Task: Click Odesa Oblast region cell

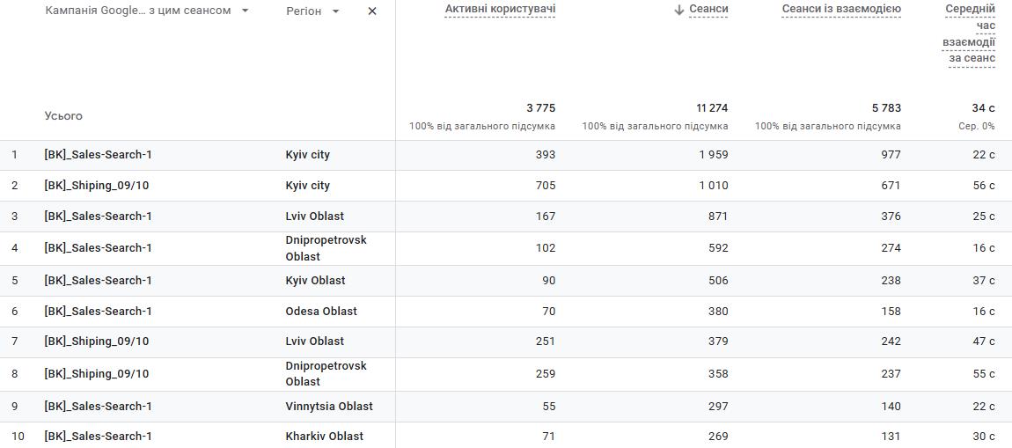Action: tap(321, 312)
